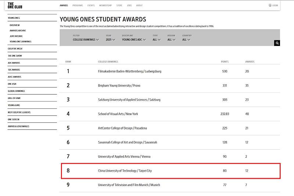Viewport: 294px width, 196px height.
Task: Open the Awards menu
Action: pyautogui.click(x=64, y=6)
